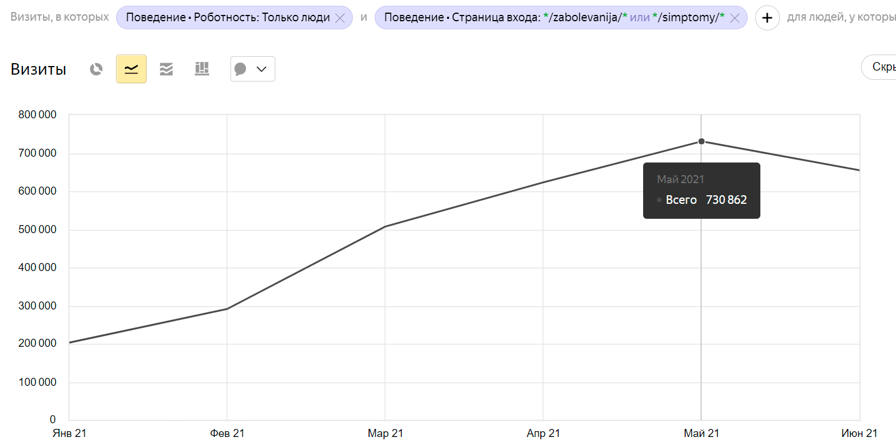The image size is (896, 441).
Task: Click the highlighted Май 2021 data point
Action: point(701,141)
